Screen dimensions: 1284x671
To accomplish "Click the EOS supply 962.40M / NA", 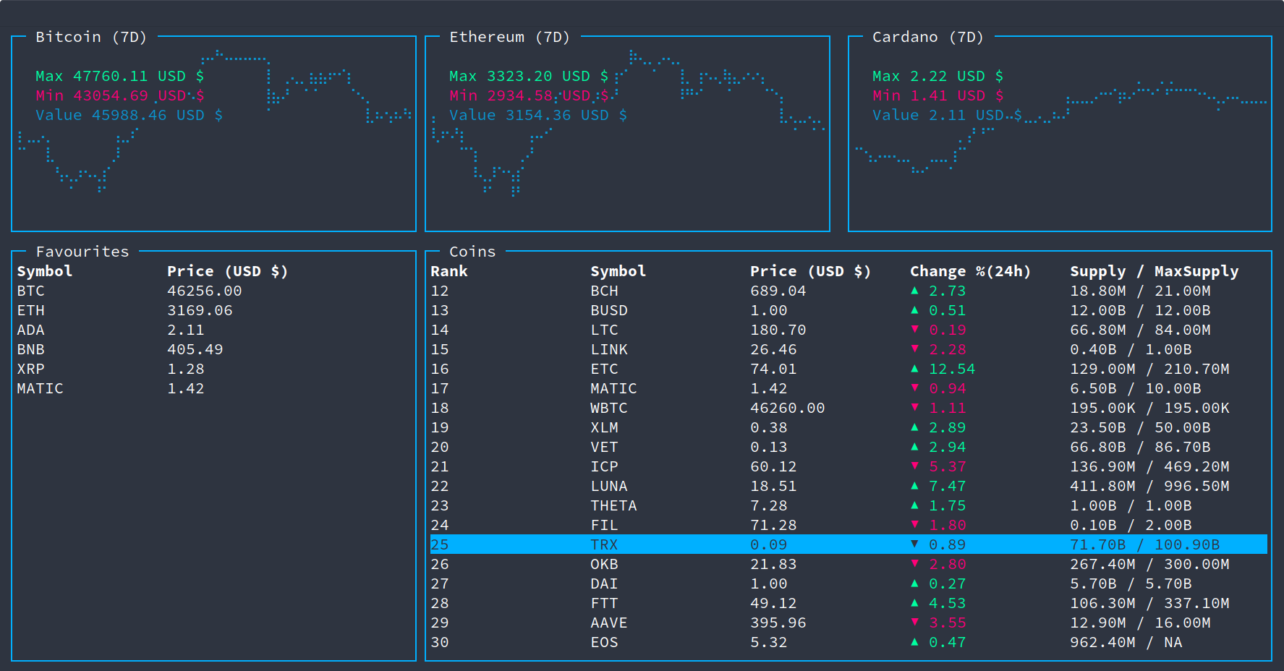I will 1126,642.
